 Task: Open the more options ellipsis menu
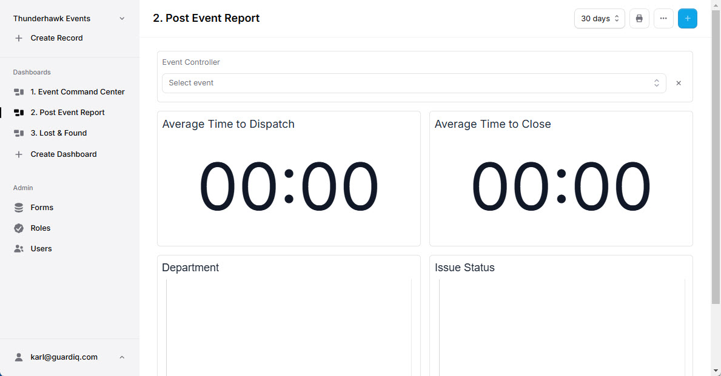(663, 18)
